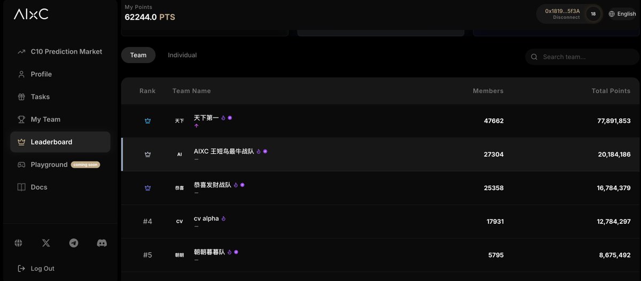641x281 pixels.
Task: Click the AIXC logo
Action: pos(31,14)
